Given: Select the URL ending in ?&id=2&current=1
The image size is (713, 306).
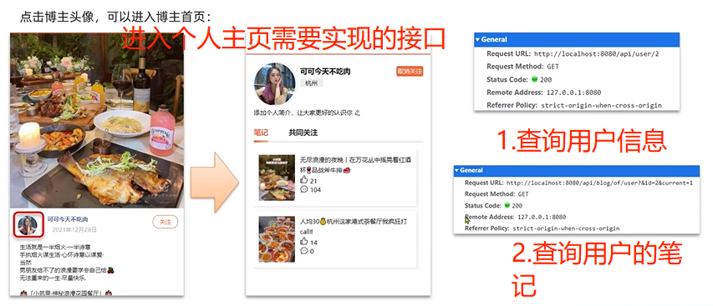Looking at the screenshot, I should coord(599,183).
